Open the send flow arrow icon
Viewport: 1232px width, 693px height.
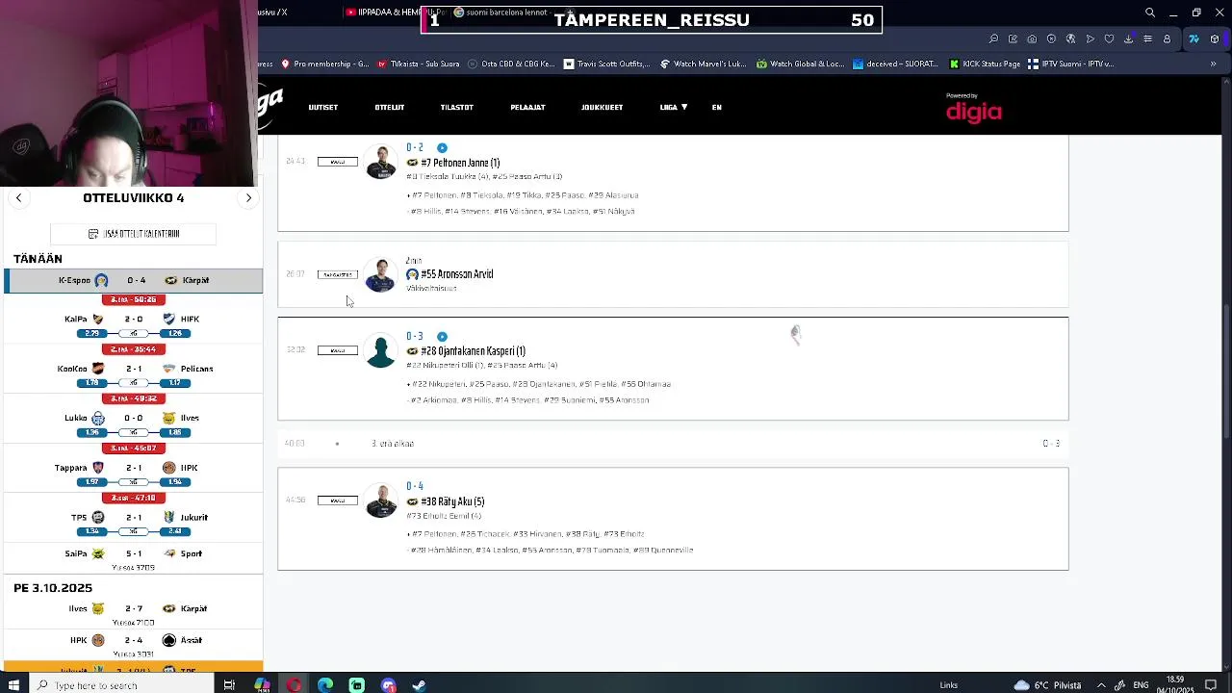pyautogui.click(x=1090, y=38)
